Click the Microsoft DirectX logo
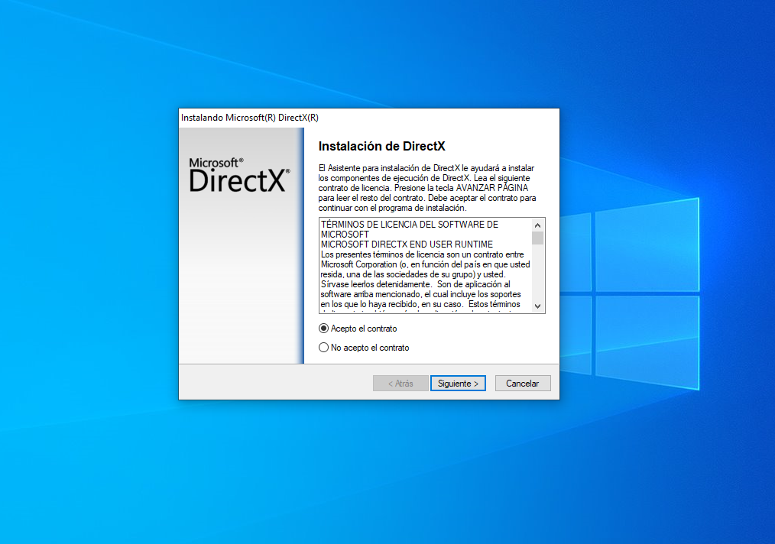 point(239,176)
